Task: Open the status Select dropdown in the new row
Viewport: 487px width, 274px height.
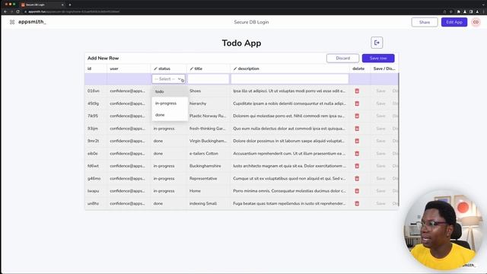Action: [x=168, y=79]
